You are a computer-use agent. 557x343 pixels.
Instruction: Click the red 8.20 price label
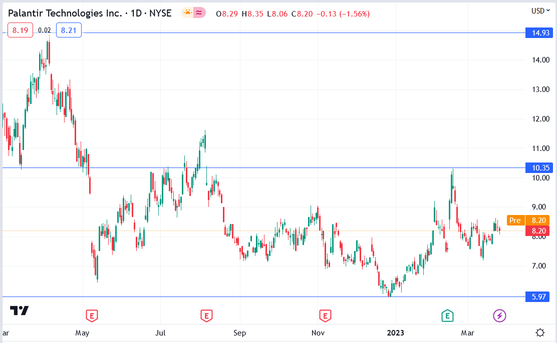pyautogui.click(x=538, y=231)
